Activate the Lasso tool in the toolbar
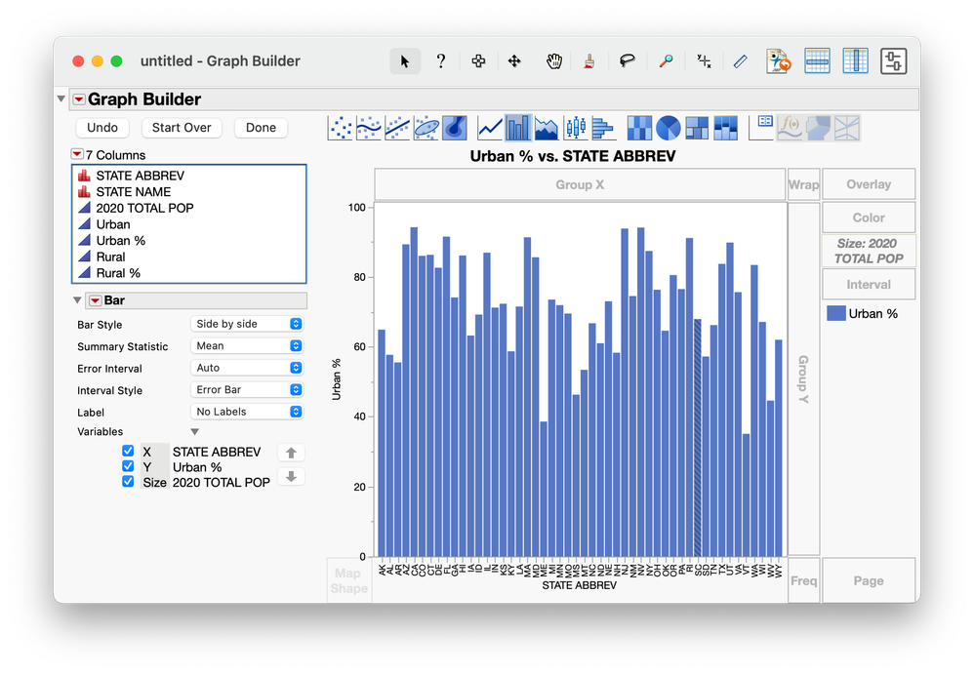This screenshot has width=974, height=674. pyautogui.click(x=627, y=60)
